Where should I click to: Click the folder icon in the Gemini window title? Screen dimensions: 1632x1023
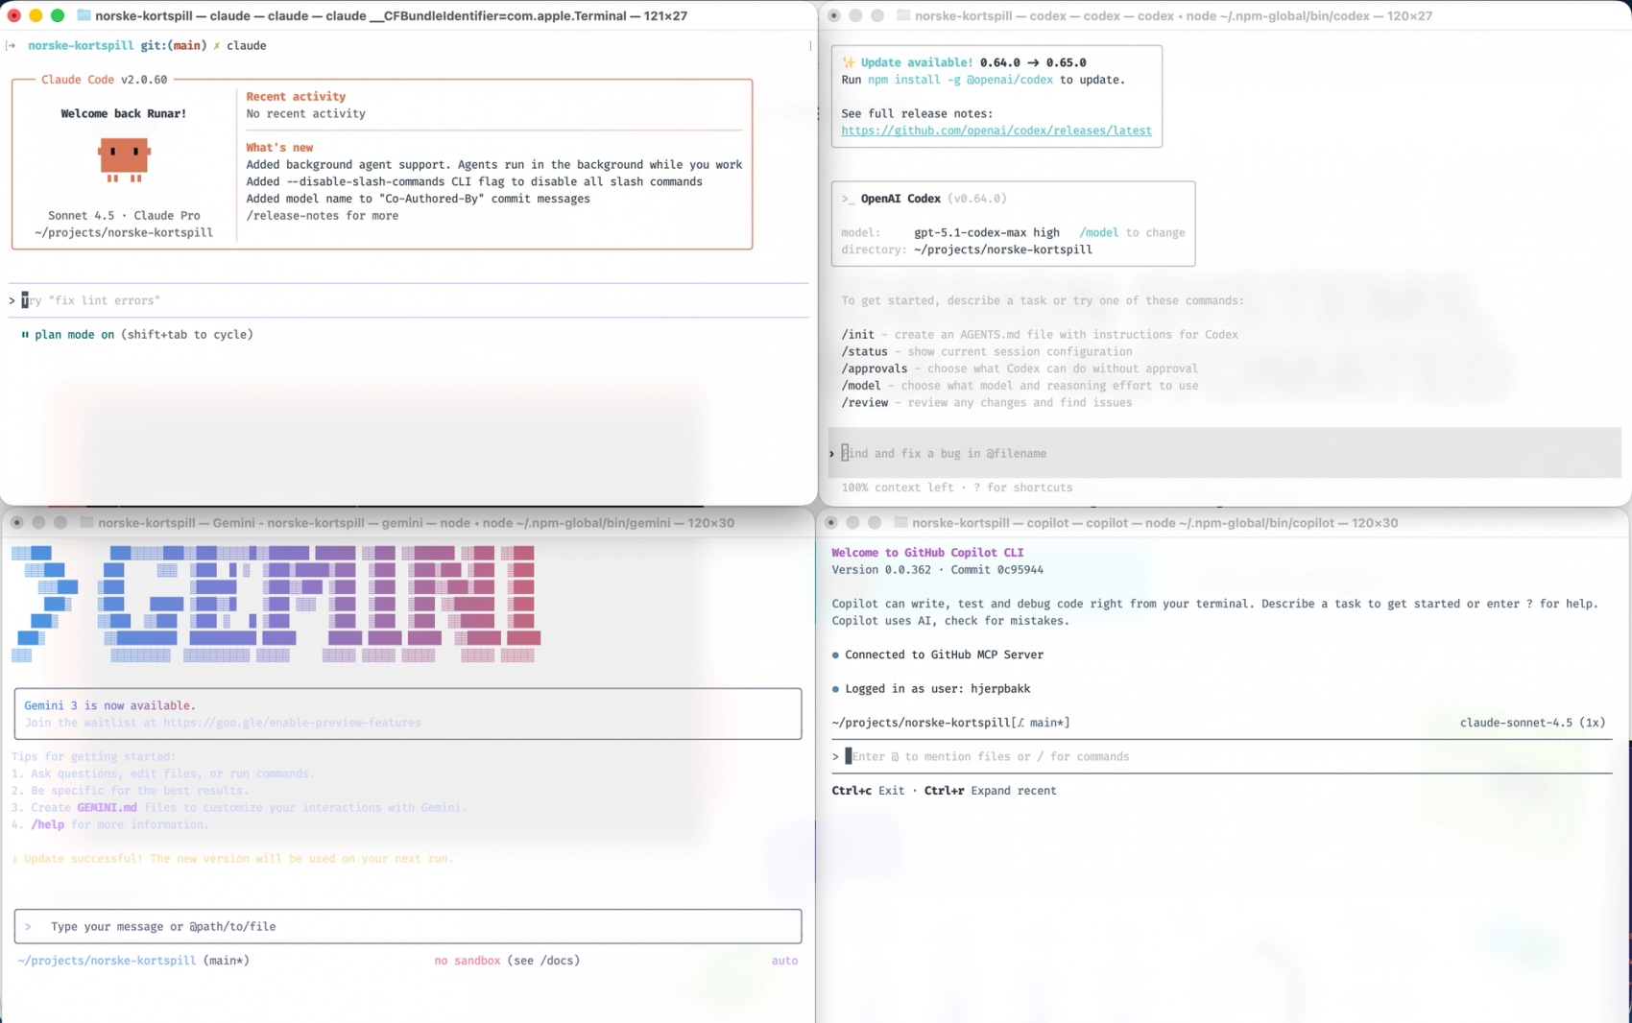86,522
